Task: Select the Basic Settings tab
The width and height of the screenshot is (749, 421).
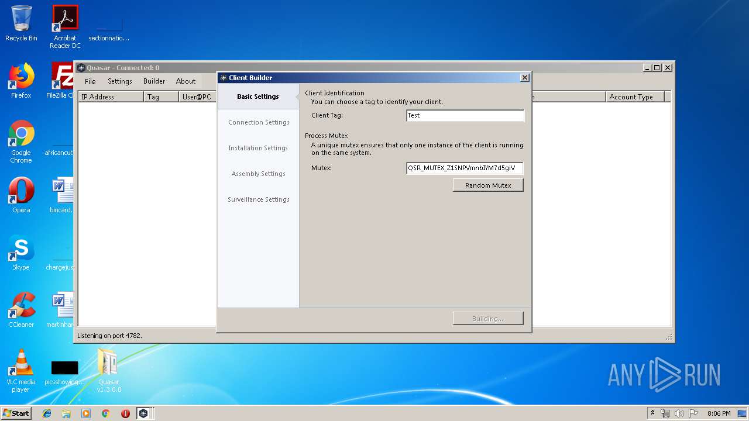Action: (x=258, y=96)
